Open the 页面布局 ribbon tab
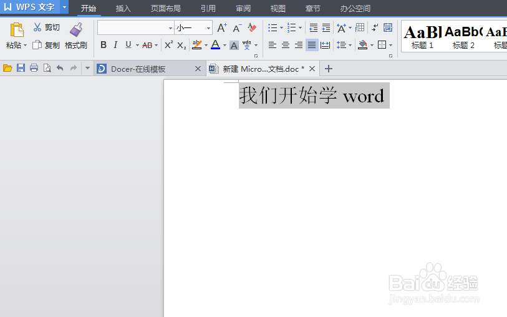 165,8
